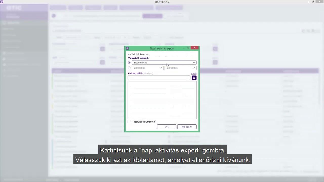Close the main Otic v1.2.2.5 window
324x182 pixels.
[x=319, y=2]
